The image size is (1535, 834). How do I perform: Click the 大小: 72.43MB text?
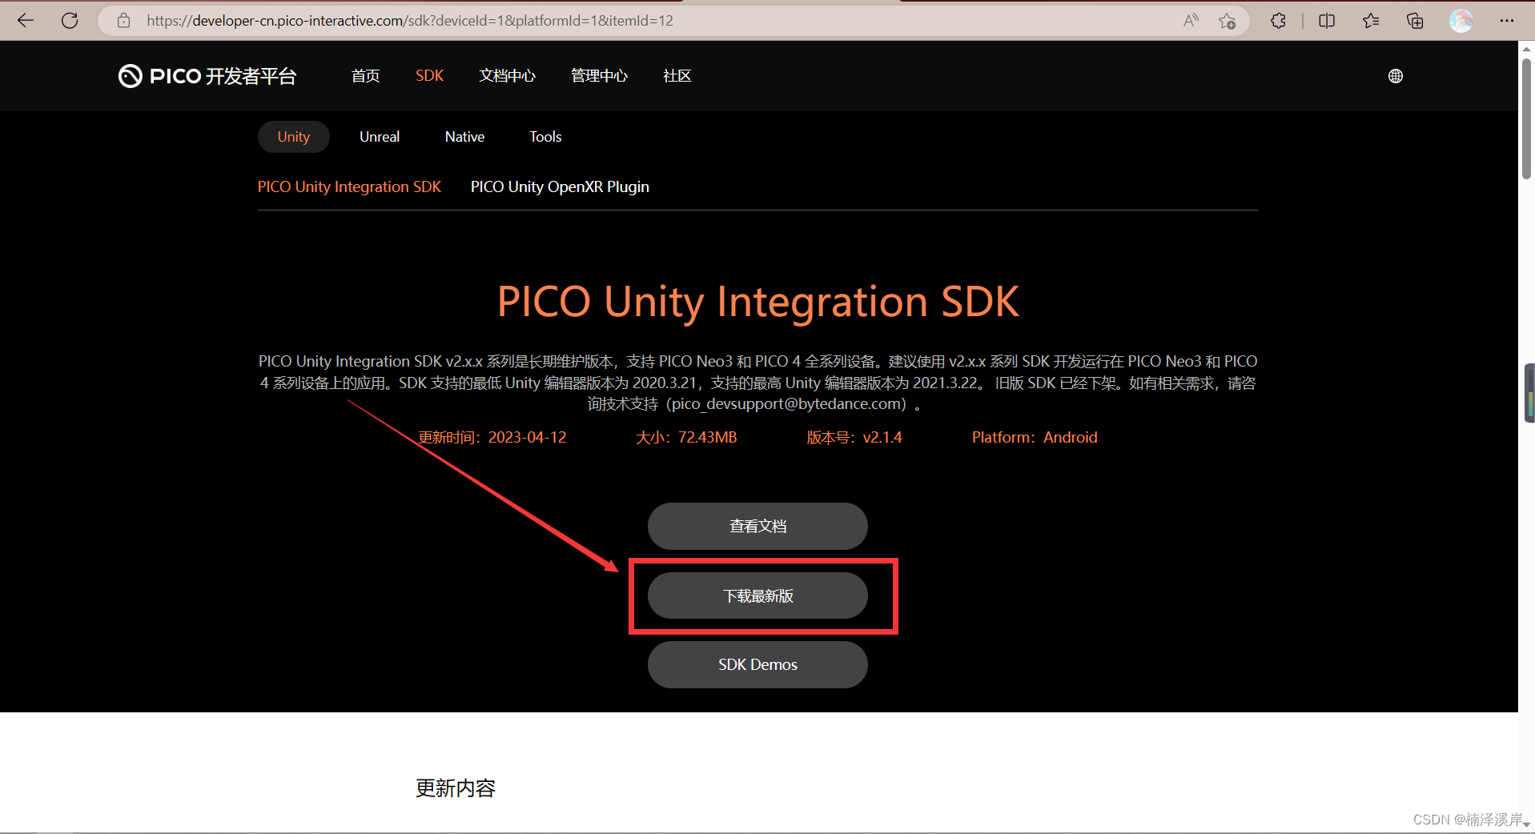686,438
